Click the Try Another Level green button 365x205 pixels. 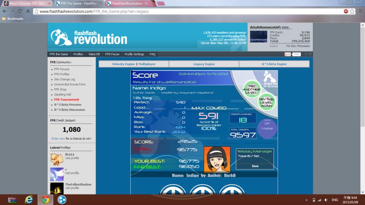tap(251, 89)
